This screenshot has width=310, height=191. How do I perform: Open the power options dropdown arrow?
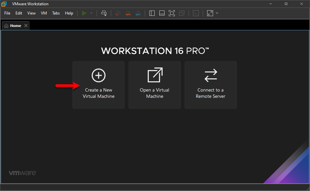91,13
